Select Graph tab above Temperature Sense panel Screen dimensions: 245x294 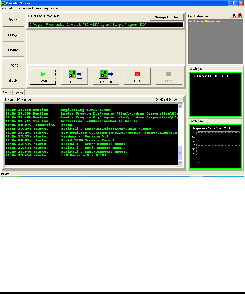[193, 121]
